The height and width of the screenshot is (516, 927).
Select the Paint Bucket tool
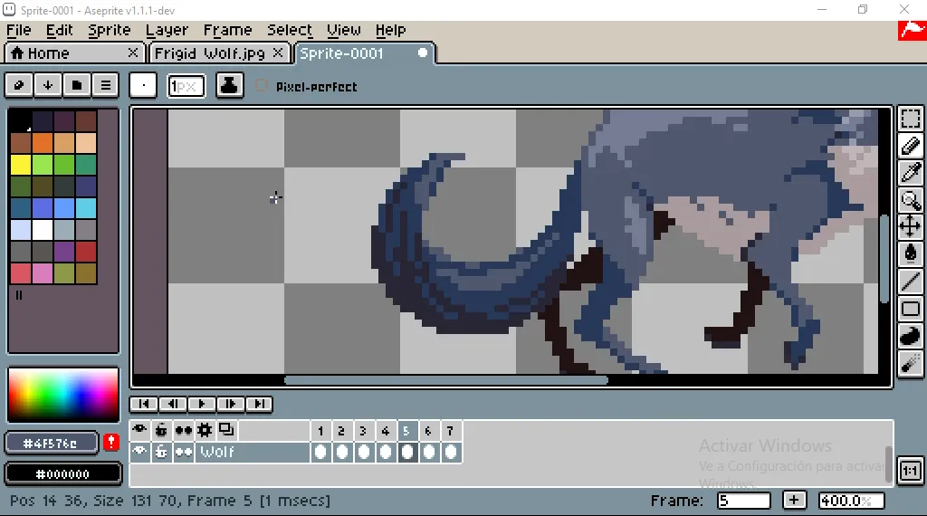pyautogui.click(x=911, y=253)
